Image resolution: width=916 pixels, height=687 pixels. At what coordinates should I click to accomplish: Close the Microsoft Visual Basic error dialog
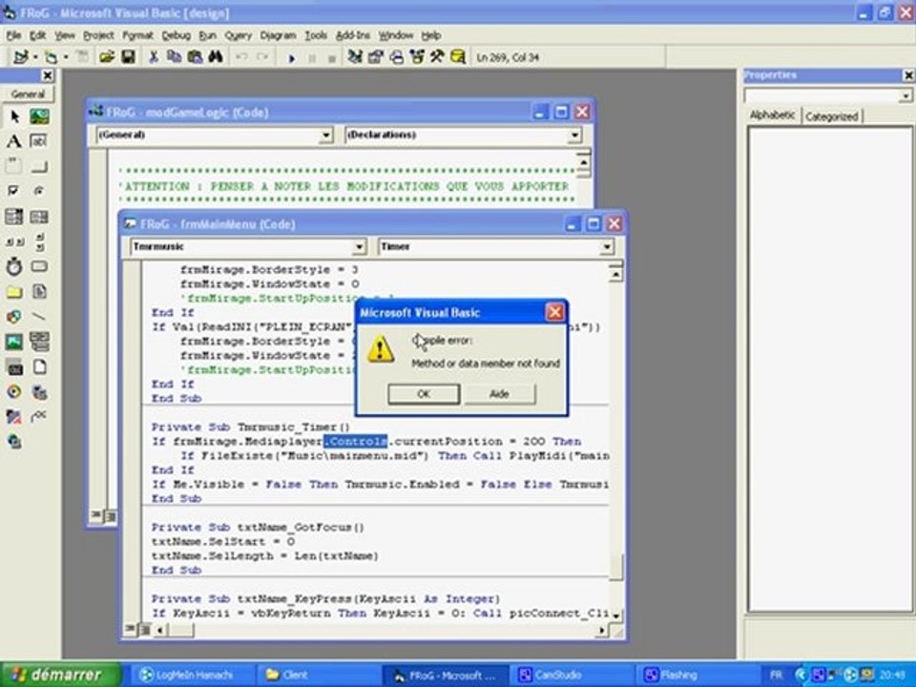click(554, 313)
